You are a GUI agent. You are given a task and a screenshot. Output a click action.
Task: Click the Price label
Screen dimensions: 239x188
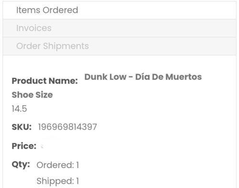point(24,146)
